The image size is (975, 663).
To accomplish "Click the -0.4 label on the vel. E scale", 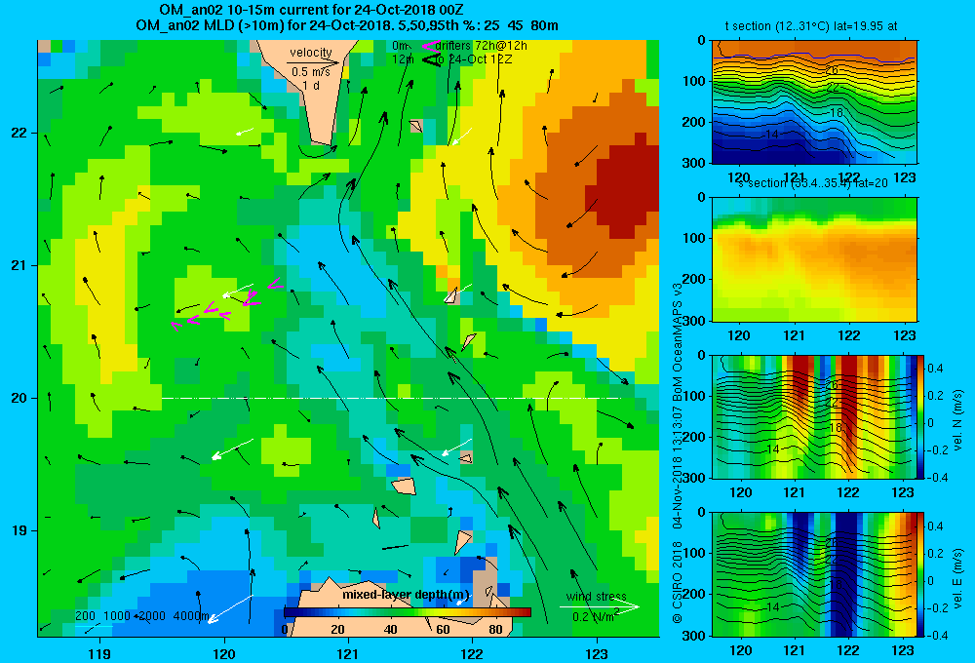I will point(937,635).
